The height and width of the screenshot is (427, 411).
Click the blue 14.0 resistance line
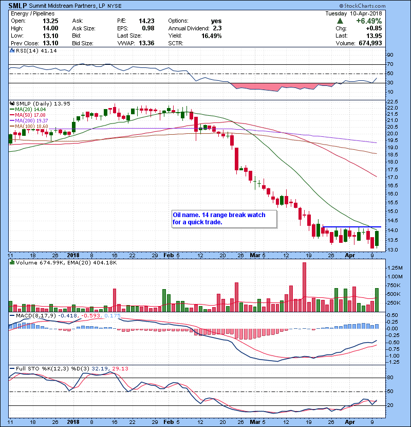click(352, 227)
